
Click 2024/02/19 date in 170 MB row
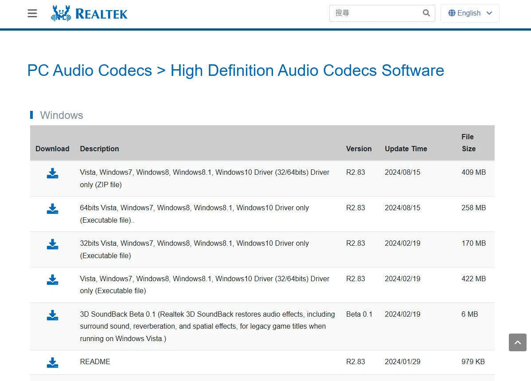point(402,244)
